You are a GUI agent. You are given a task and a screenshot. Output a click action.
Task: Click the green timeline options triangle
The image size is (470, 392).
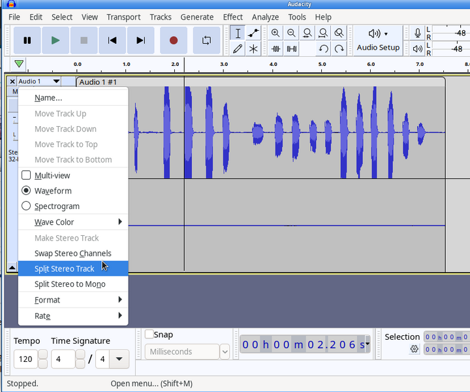(x=19, y=64)
